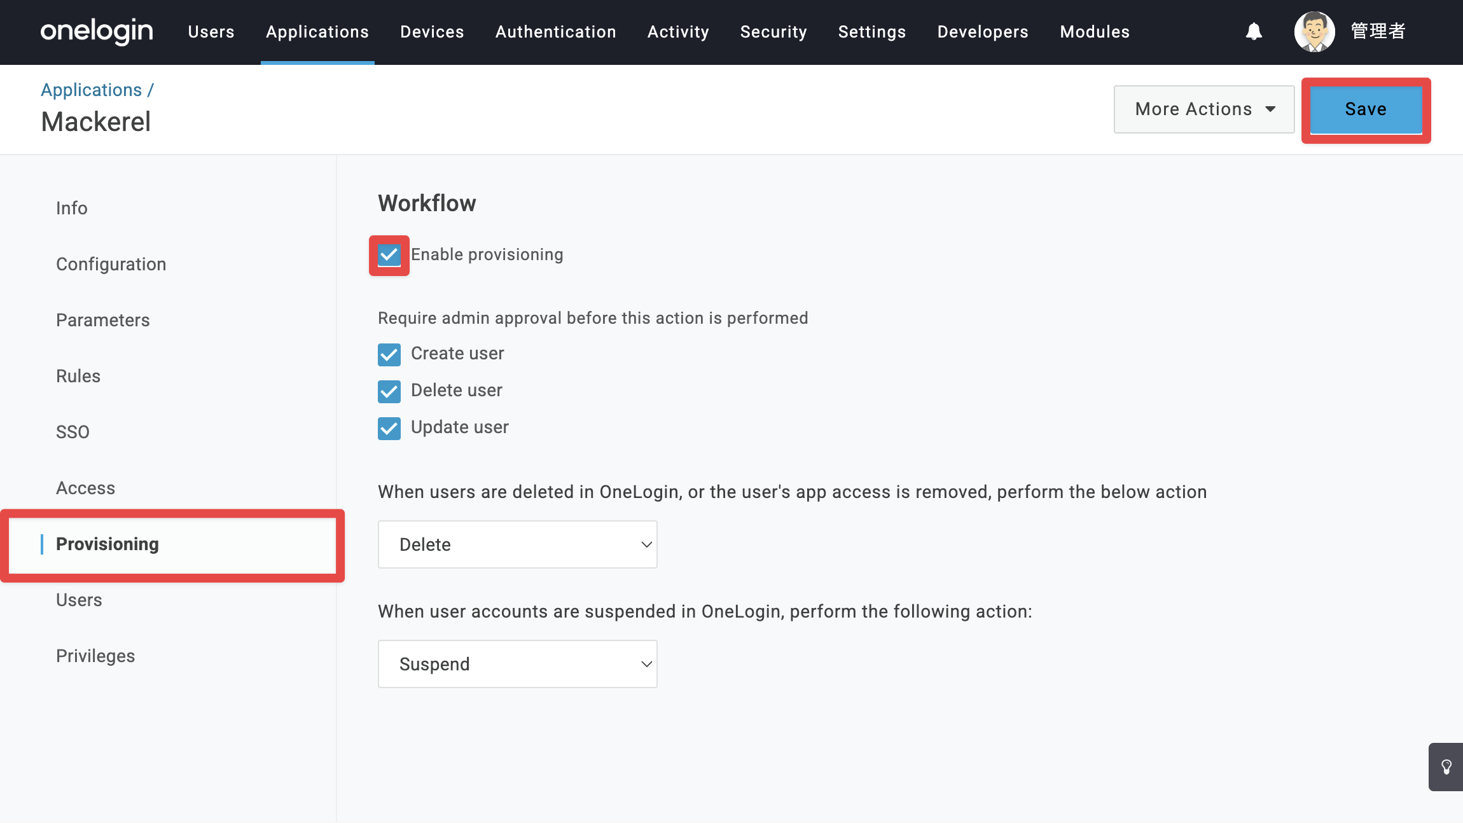Open the lightbulb help widget
Viewport: 1463px width, 823px height.
tap(1446, 767)
